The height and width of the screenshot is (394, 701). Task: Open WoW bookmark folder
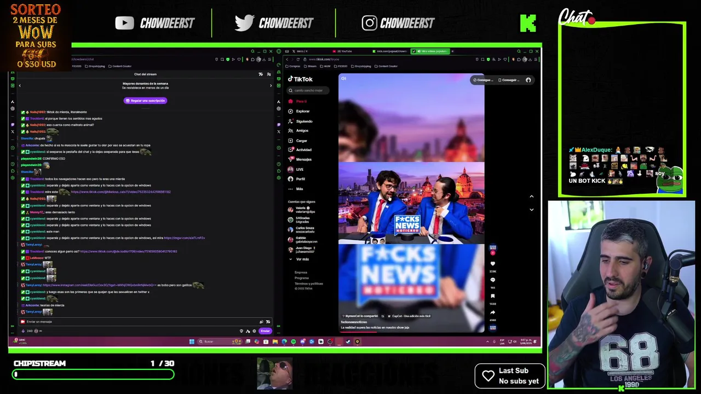325,66
